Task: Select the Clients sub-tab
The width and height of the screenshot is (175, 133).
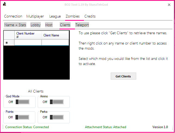Action: coord(65,25)
